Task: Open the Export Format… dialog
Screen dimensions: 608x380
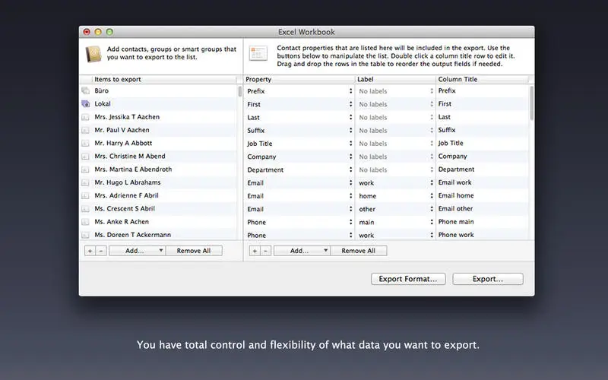Action: 408,279
